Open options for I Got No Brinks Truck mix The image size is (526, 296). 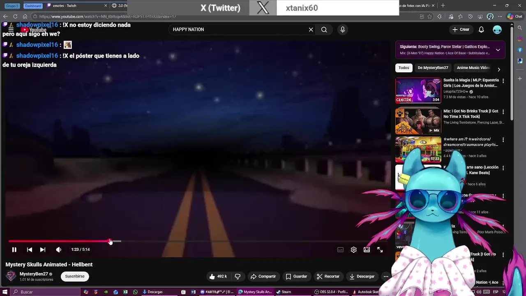click(x=503, y=112)
